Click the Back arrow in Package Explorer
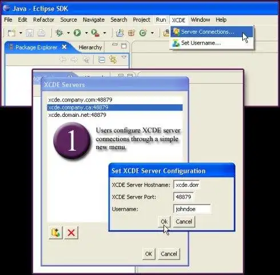 [63, 60]
